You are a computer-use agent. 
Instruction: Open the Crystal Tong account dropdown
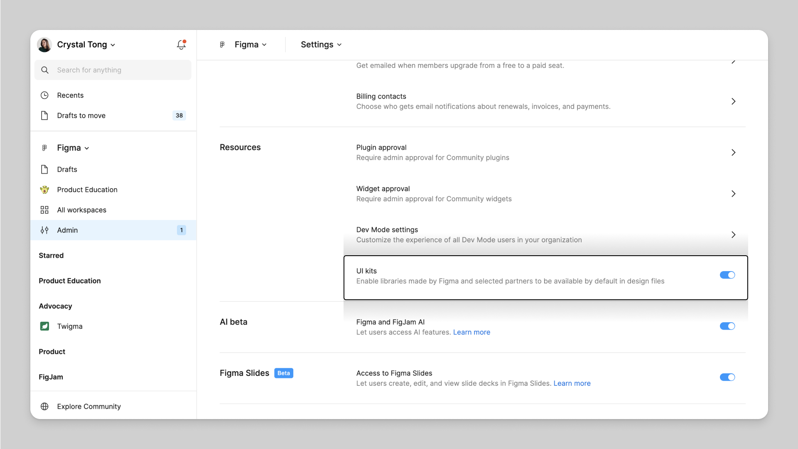86,44
